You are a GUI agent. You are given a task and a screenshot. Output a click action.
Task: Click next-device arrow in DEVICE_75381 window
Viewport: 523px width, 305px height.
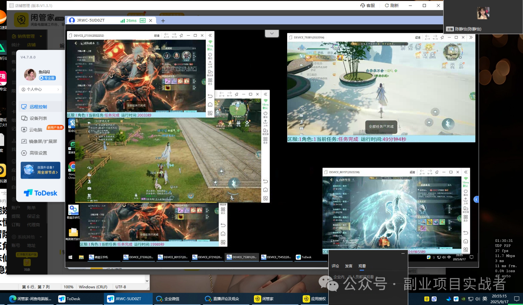point(435,37)
